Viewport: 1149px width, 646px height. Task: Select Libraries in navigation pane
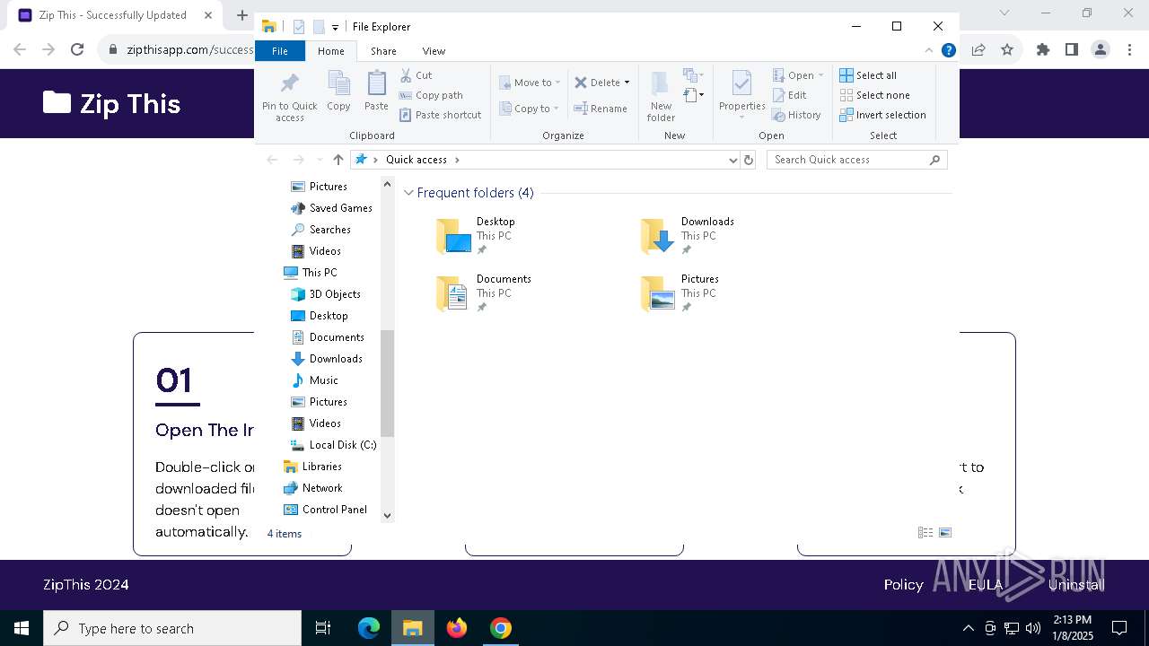(312, 467)
